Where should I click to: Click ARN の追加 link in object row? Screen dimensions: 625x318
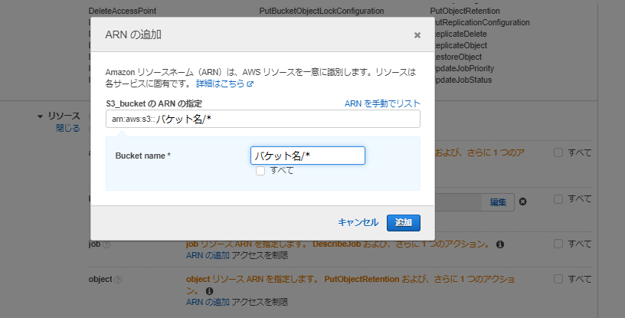point(208,302)
